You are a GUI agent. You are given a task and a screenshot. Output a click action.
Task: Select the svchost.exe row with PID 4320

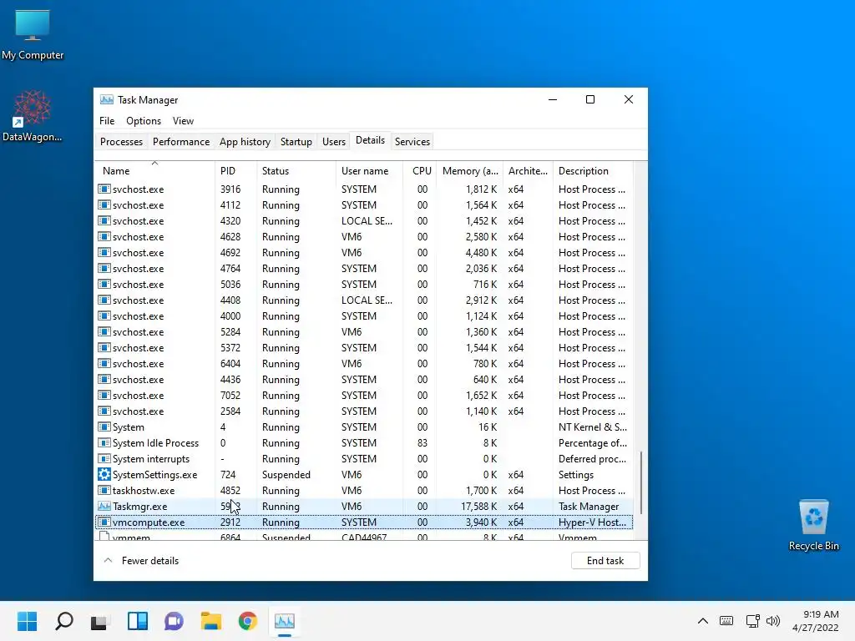[x=364, y=220]
